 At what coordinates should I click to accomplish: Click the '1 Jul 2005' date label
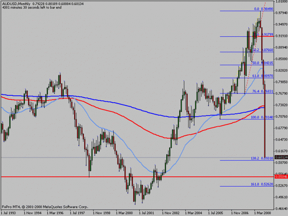coord(216,213)
